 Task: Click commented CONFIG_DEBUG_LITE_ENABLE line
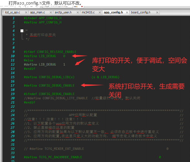coord(82,98)
